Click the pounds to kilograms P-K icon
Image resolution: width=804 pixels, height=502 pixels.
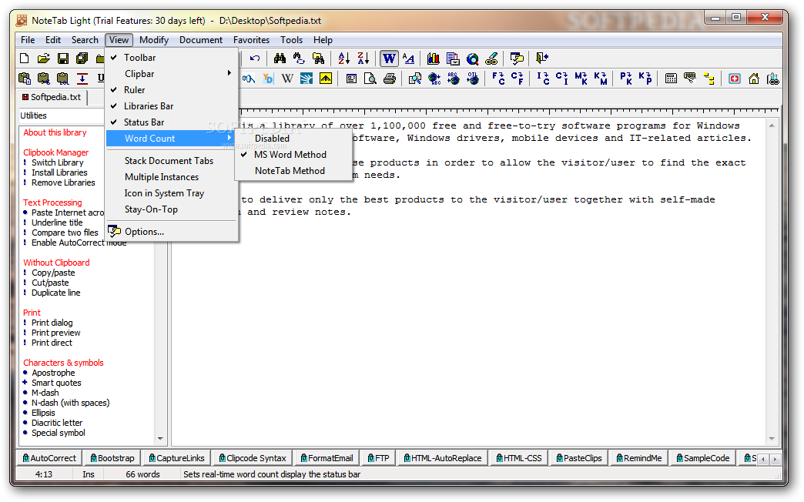[626, 79]
